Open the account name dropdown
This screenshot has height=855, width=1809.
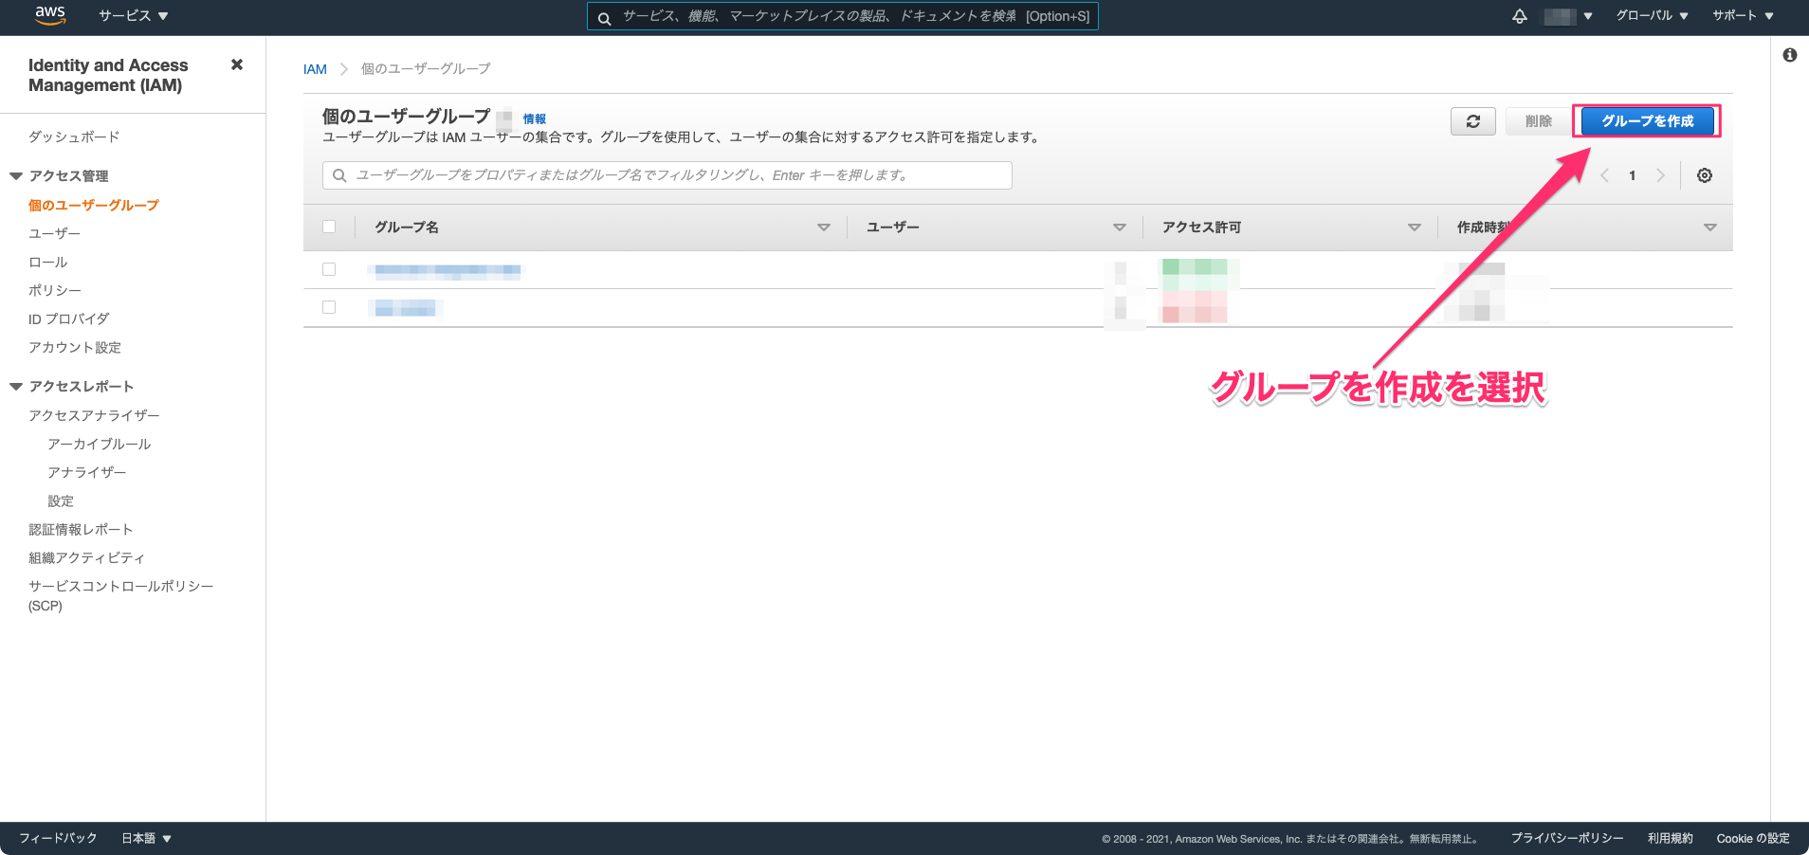[x=1568, y=16]
